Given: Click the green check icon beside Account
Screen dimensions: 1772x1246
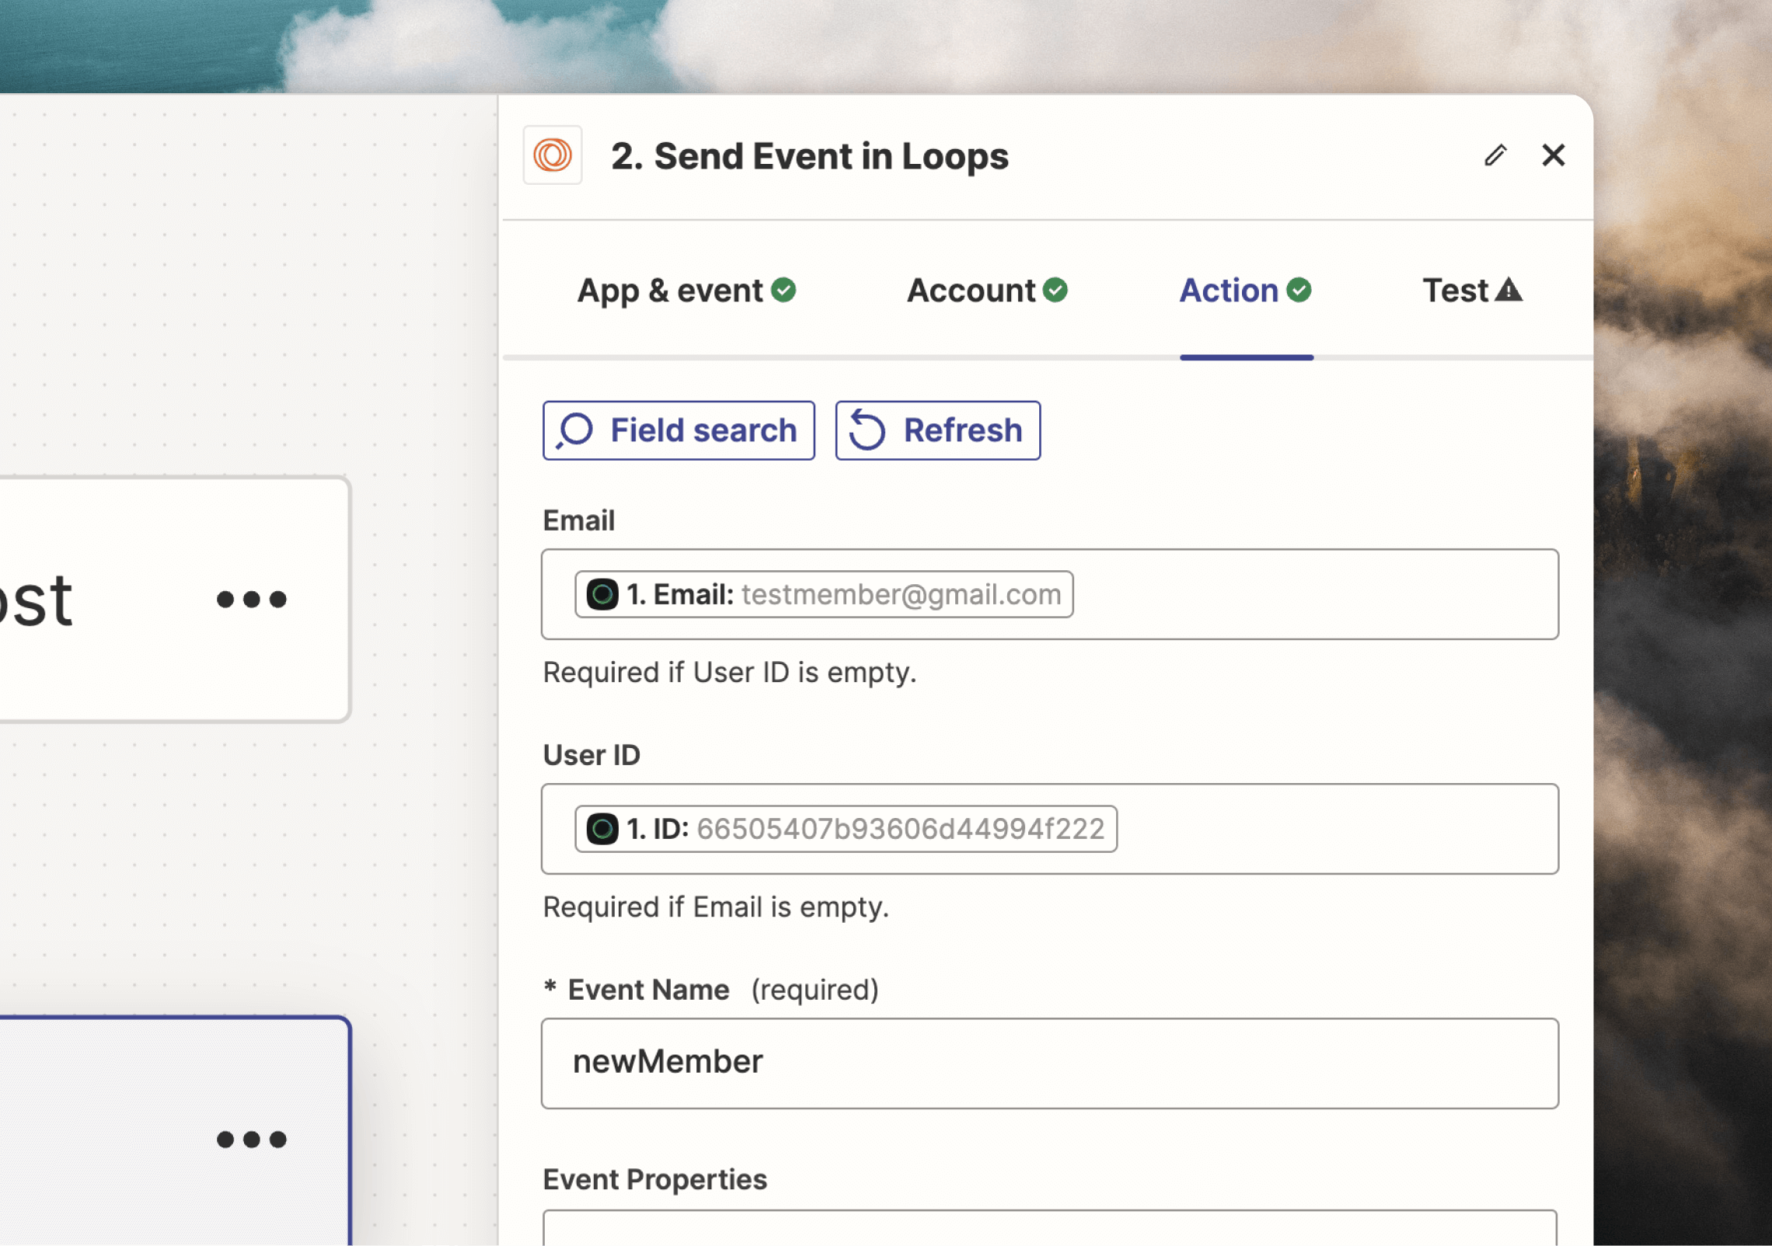Looking at the screenshot, I should coord(1055,290).
